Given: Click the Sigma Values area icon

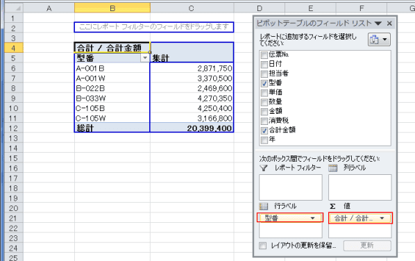Looking at the screenshot, I should click(332, 206).
